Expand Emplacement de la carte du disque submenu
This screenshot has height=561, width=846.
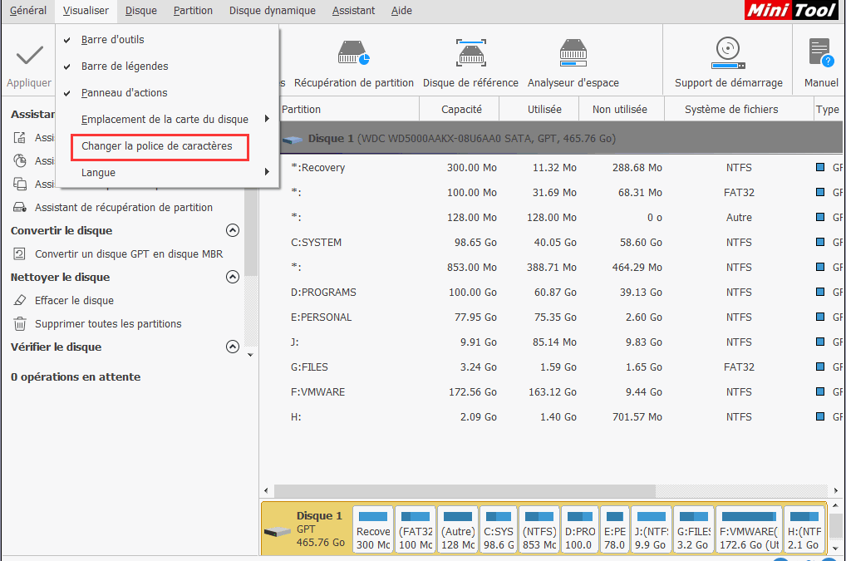[x=166, y=120]
